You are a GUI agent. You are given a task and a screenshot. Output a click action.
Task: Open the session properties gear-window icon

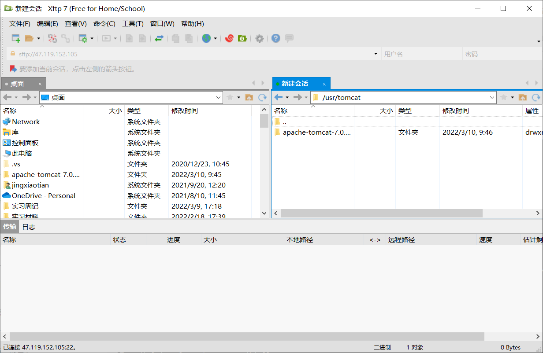click(x=83, y=38)
